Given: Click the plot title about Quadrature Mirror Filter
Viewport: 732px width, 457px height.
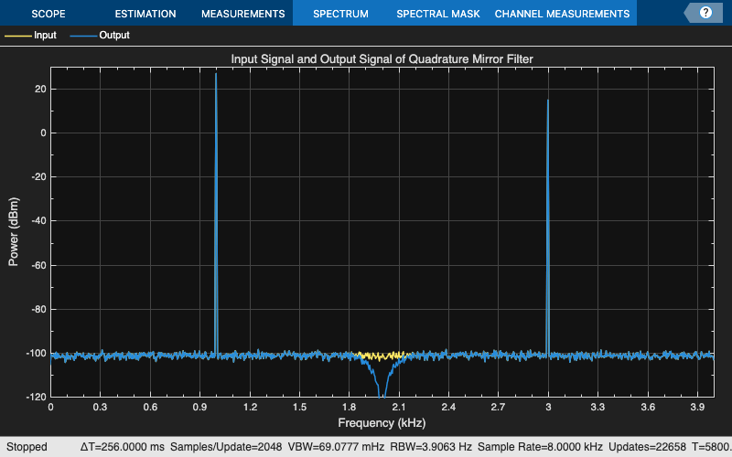Looking at the screenshot, I should point(382,59).
